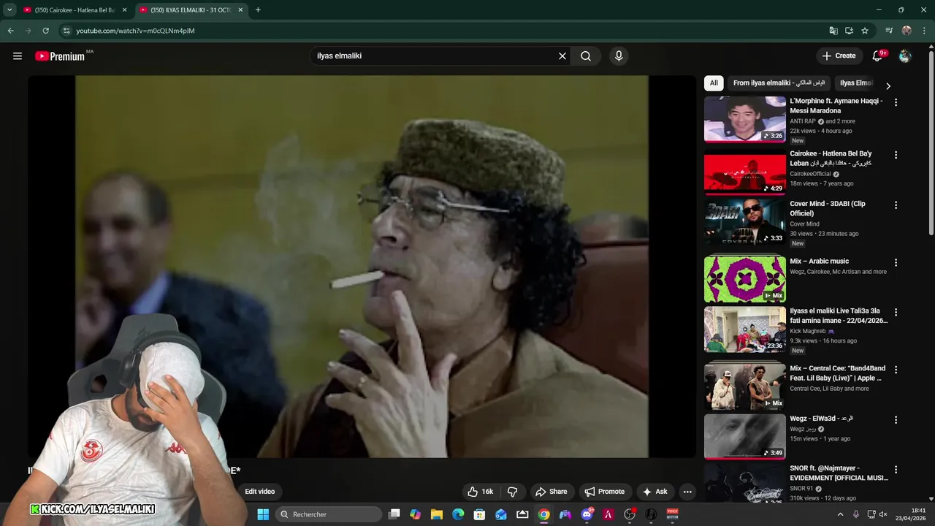Close the Cairokee browser tab
The width and height of the screenshot is (935, 526).
[x=124, y=10]
